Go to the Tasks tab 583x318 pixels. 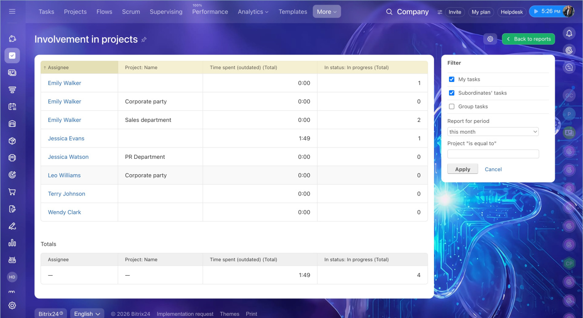(x=46, y=12)
